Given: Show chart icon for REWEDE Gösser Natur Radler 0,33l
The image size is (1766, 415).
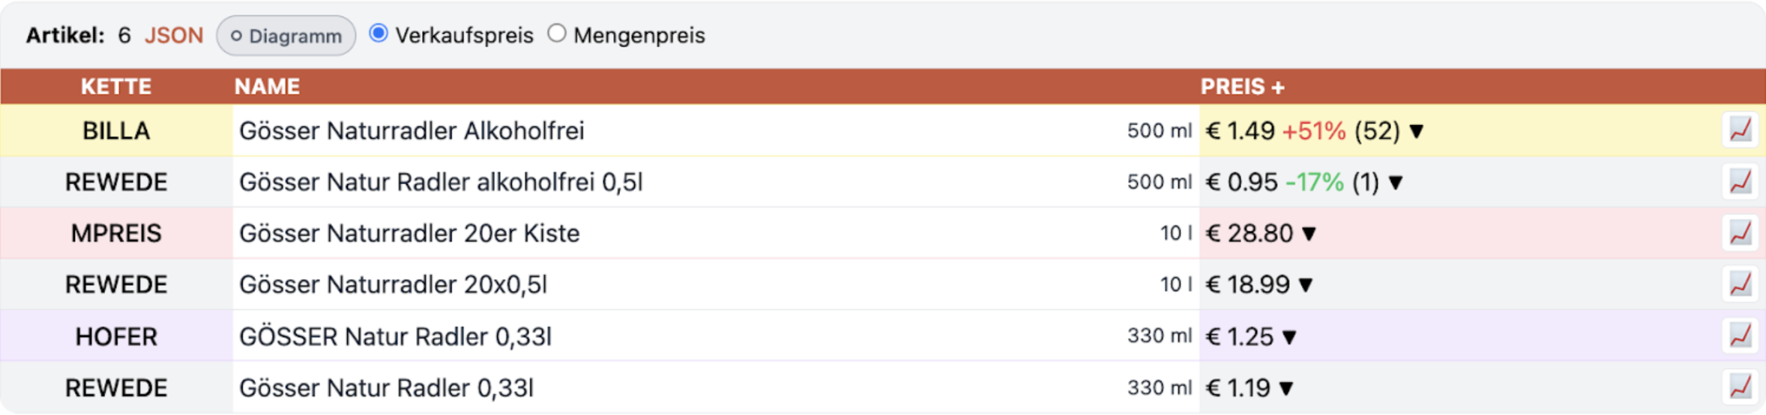Looking at the screenshot, I should [1739, 387].
